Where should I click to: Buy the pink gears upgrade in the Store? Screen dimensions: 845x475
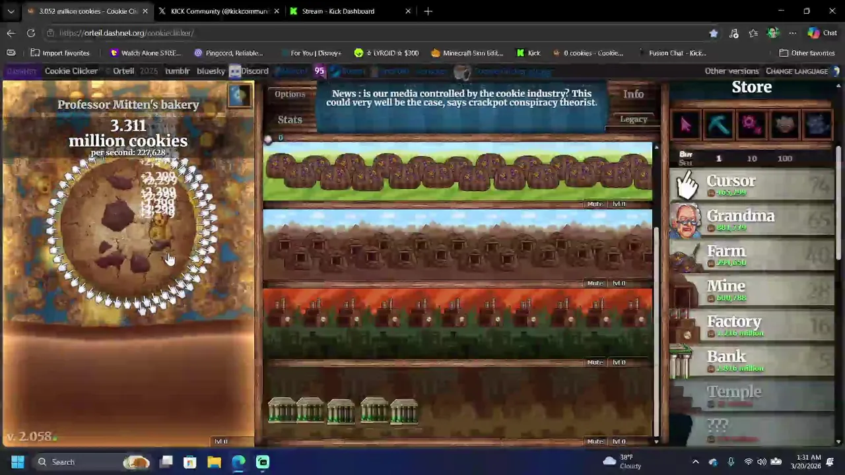point(751,124)
